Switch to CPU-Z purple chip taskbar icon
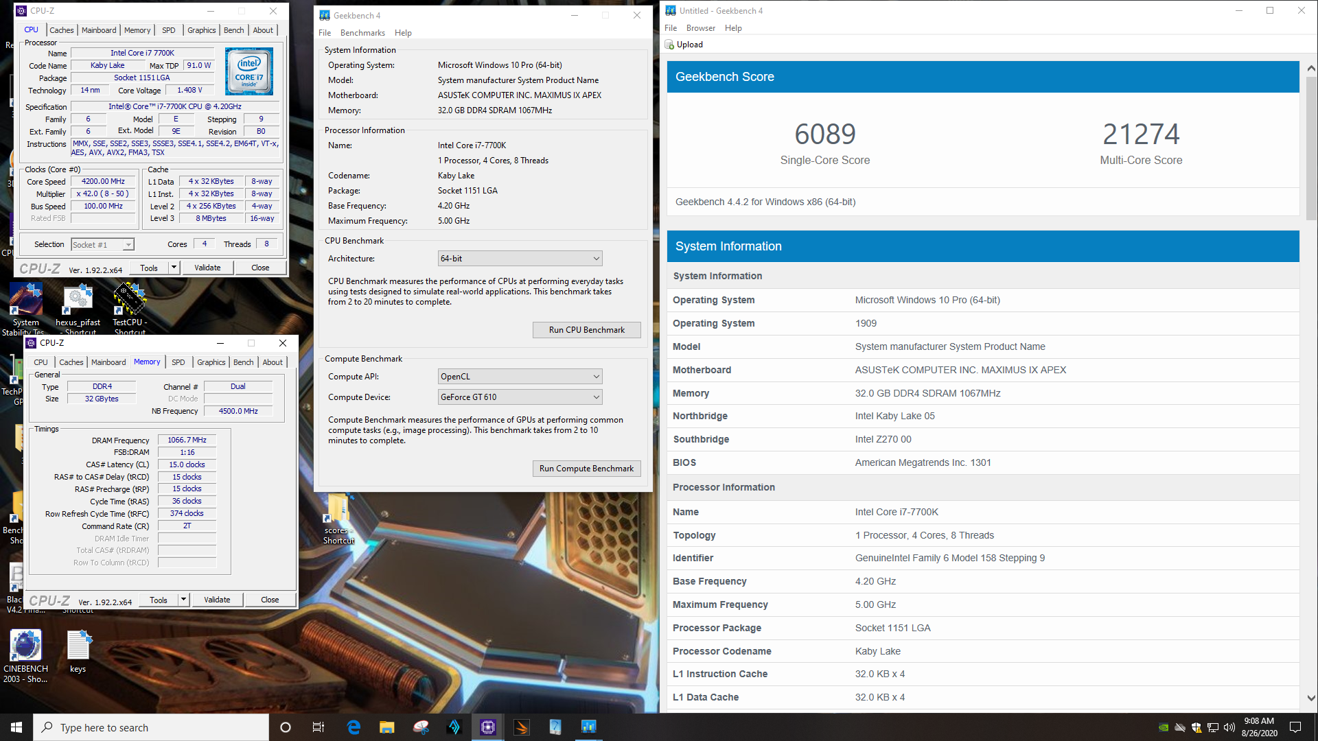The height and width of the screenshot is (741, 1318). tap(488, 727)
